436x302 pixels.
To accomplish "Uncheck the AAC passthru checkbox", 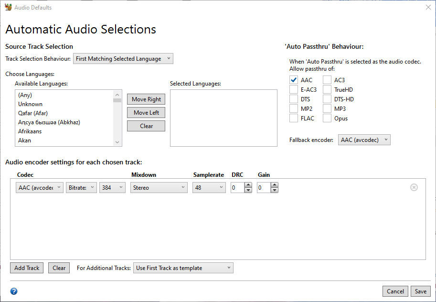I will pos(294,80).
